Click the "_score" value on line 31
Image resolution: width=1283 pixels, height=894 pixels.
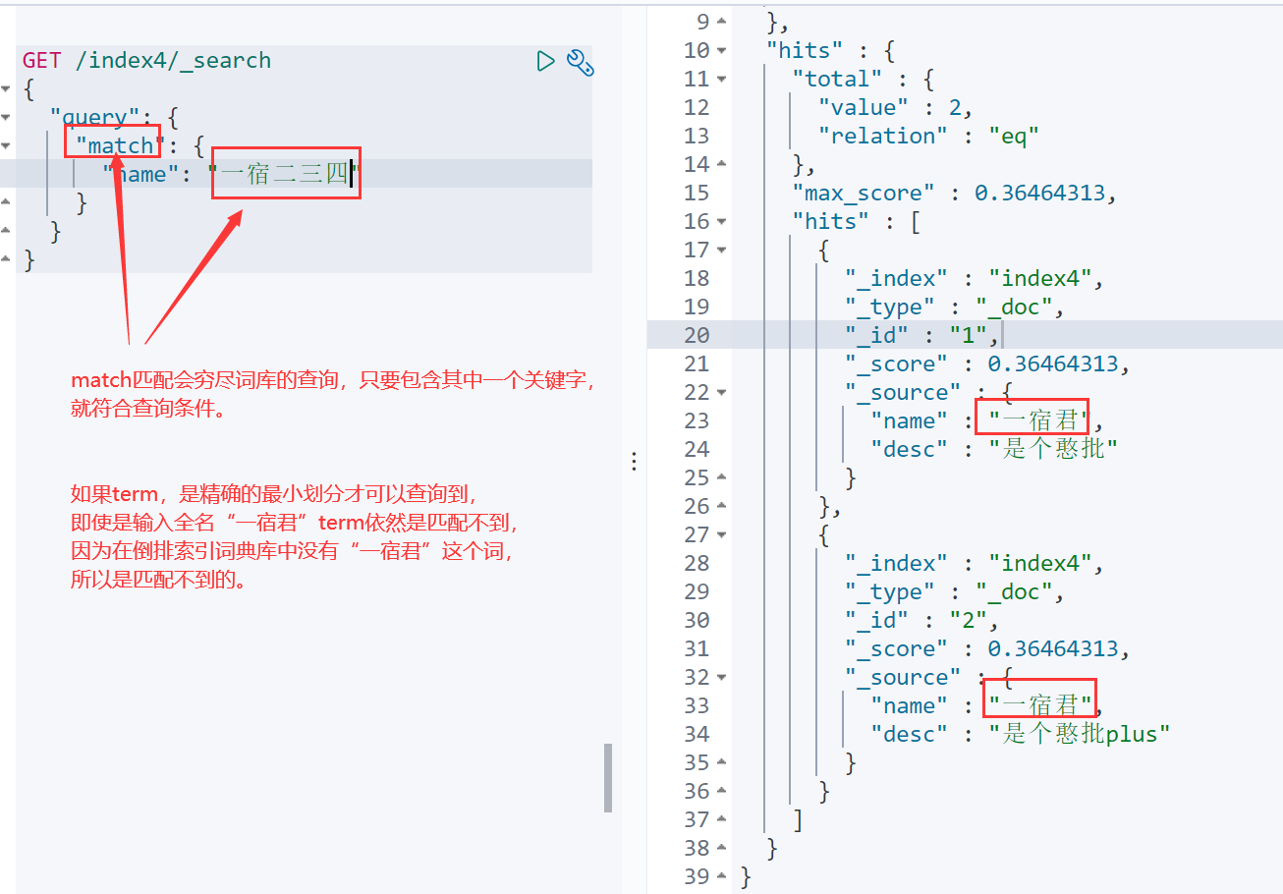[x=1053, y=648]
